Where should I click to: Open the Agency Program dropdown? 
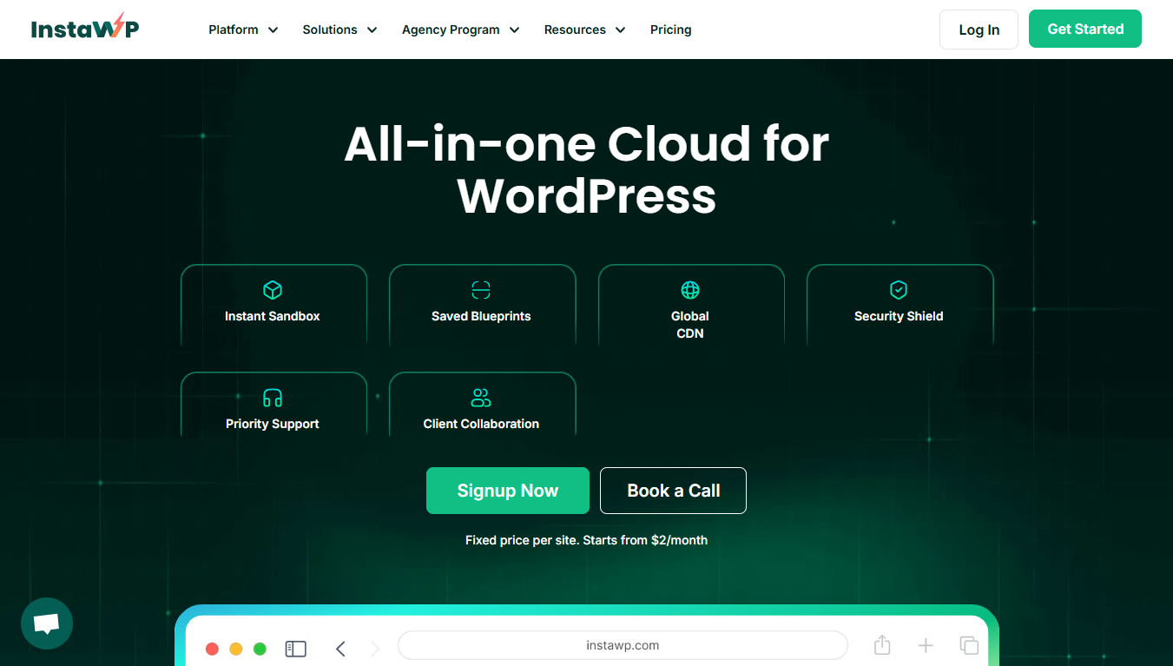(460, 30)
